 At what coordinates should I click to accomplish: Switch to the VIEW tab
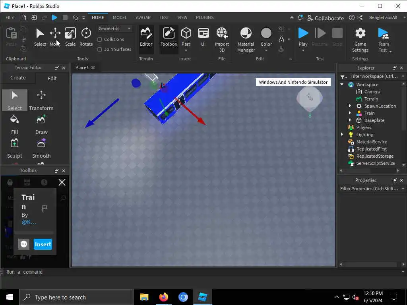pos(182,17)
